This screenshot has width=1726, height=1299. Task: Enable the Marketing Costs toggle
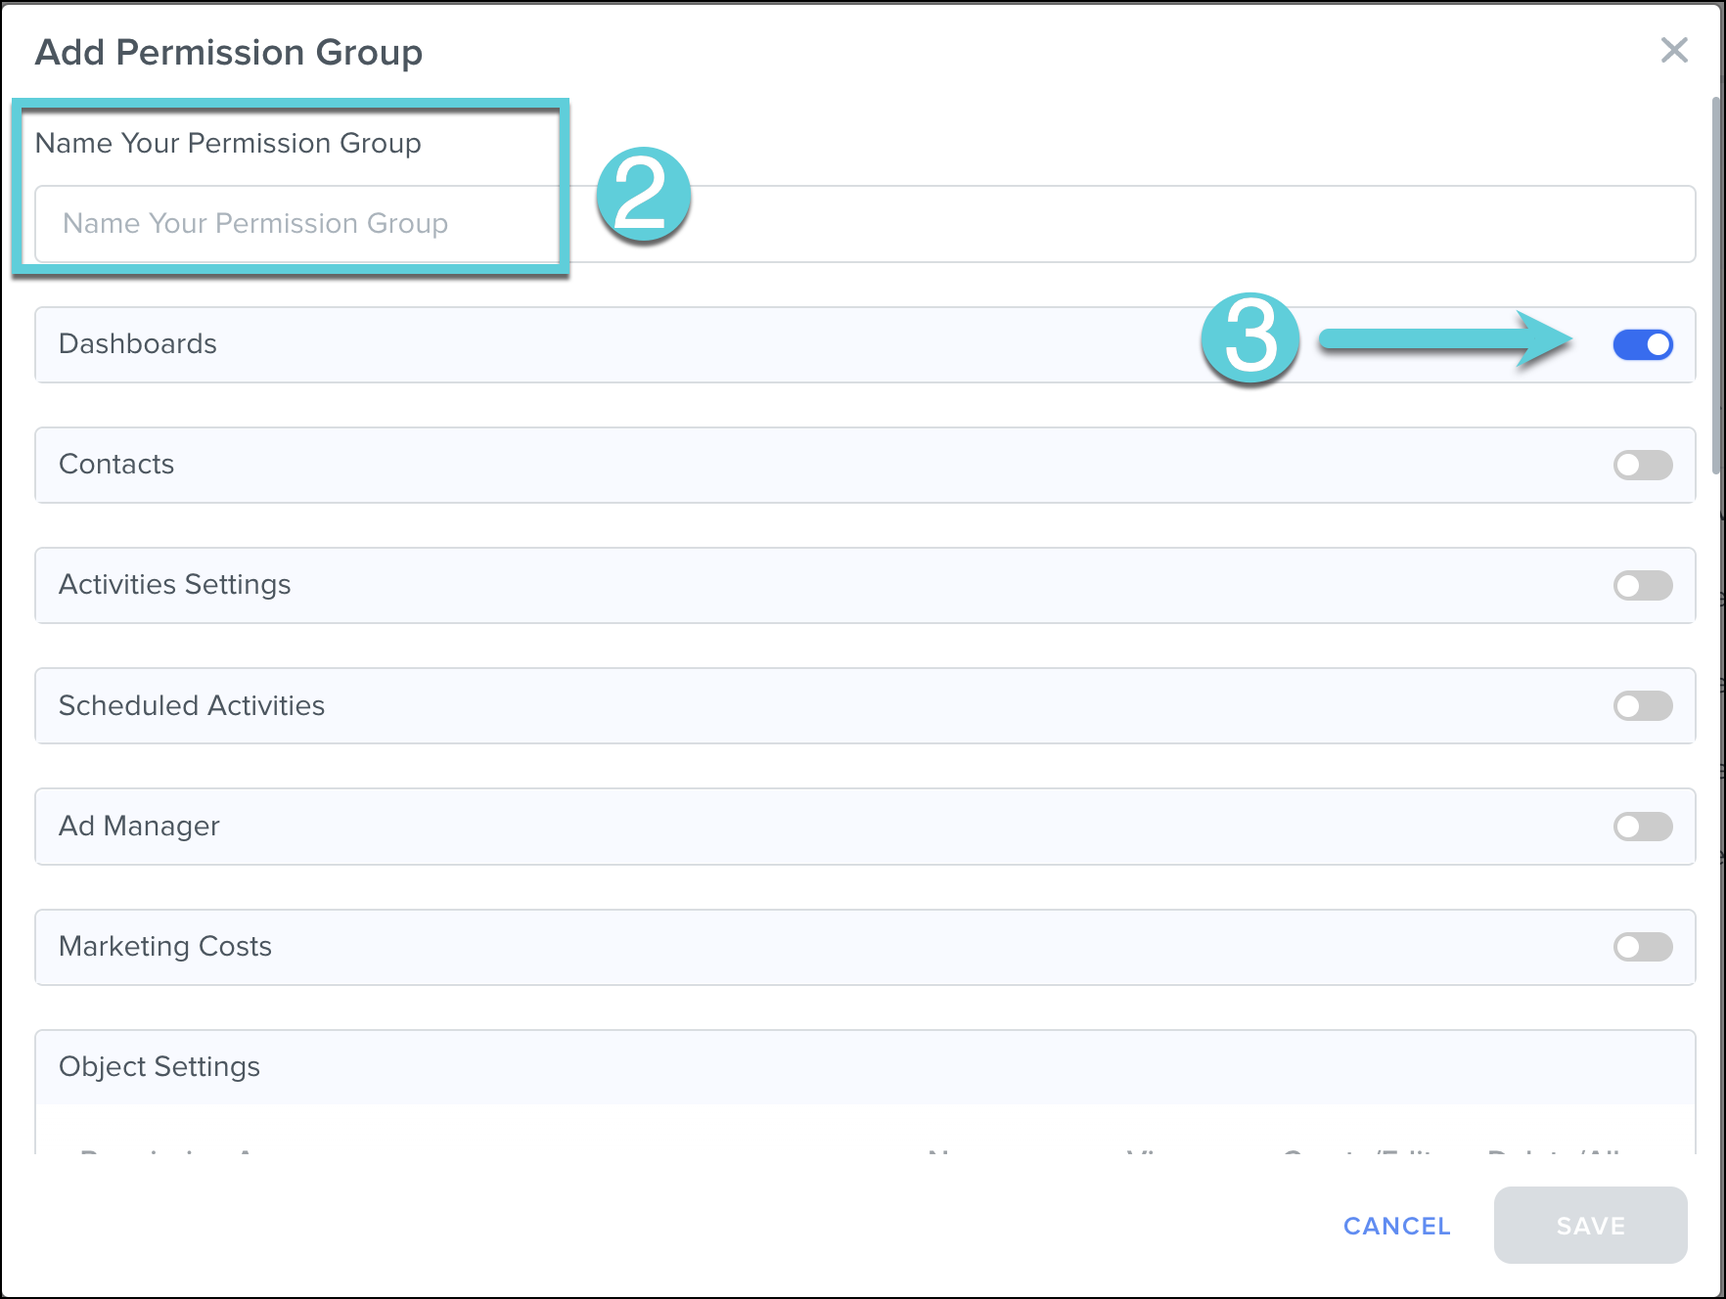(x=1642, y=946)
